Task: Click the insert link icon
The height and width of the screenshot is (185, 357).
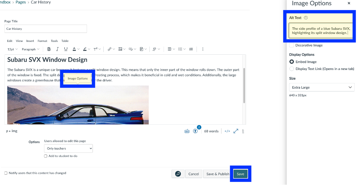Action: click(110, 49)
